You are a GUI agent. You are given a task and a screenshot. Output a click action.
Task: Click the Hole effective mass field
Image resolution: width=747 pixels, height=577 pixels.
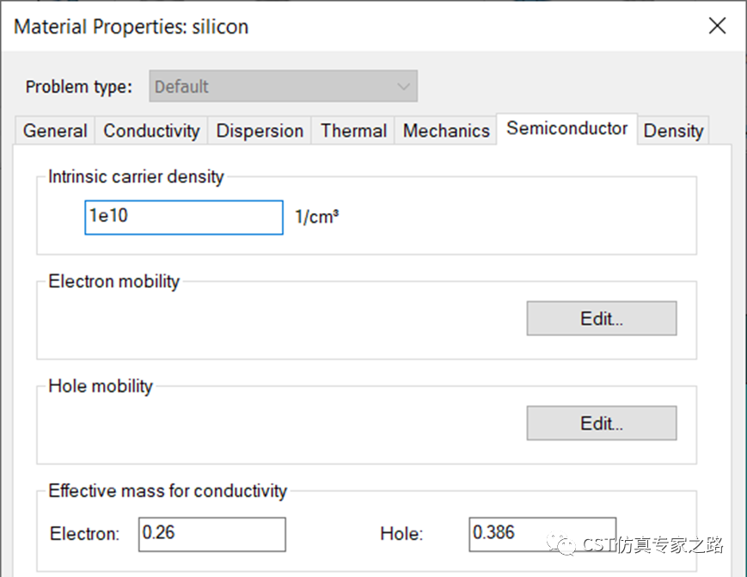click(542, 535)
